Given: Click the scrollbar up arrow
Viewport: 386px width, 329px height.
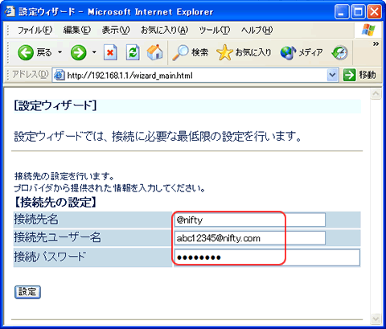Looking at the screenshot, I should 376,94.
